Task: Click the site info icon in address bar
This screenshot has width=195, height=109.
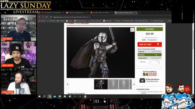Action: click(51, 17)
